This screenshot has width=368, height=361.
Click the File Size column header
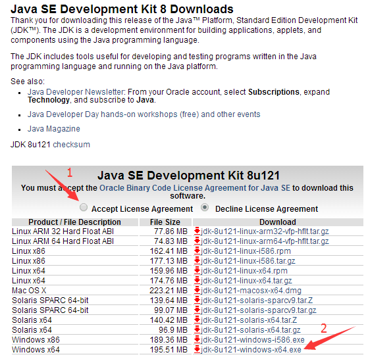(x=165, y=222)
